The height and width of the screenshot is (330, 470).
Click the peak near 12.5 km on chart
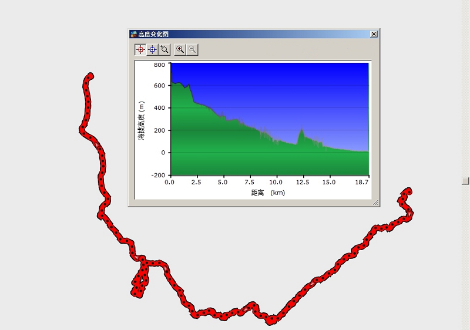tap(301, 129)
